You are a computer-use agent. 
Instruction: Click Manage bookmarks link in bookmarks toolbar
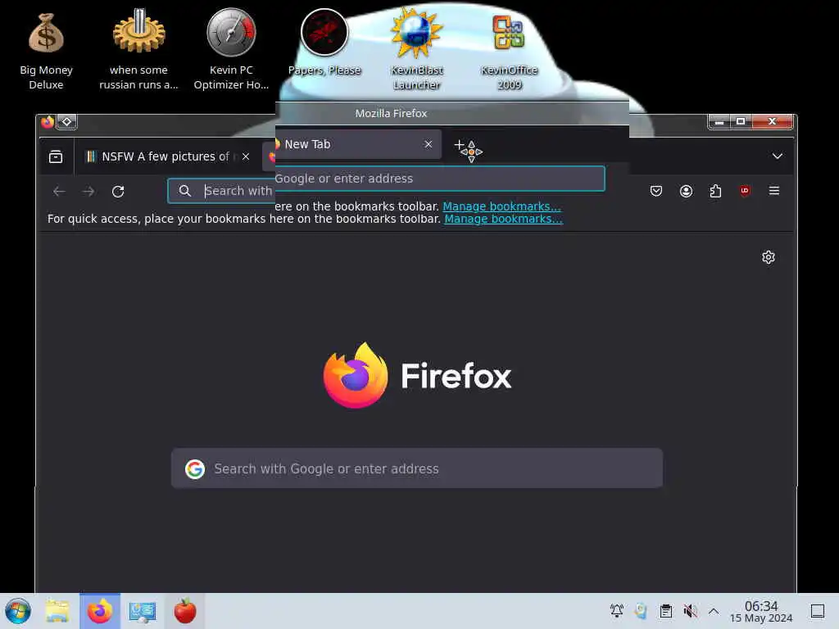point(504,219)
